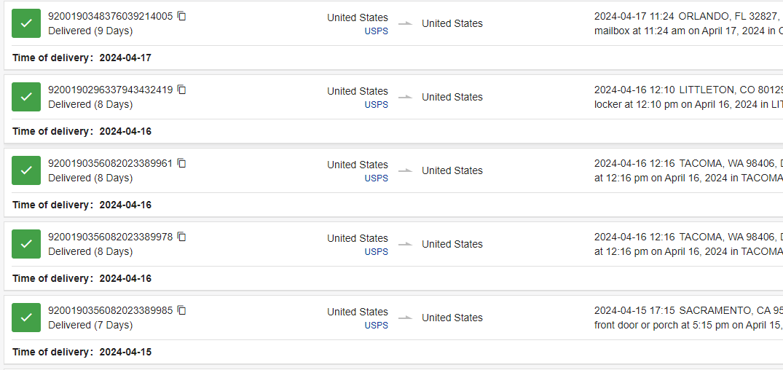This screenshot has width=783, height=370.
Task: Select tracking number 9200190348376039214005
Action: click(x=110, y=16)
